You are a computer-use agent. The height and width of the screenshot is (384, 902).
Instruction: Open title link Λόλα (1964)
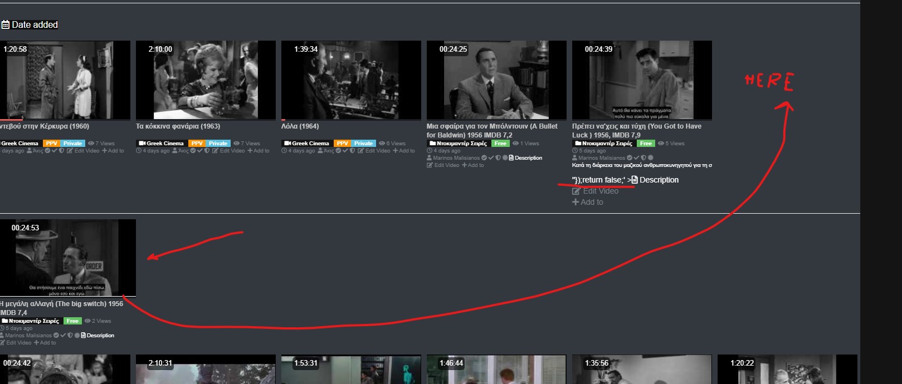(x=300, y=126)
